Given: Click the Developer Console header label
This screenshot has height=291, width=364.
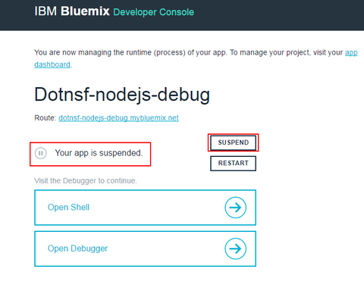Looking at the screenshot, I should click(154, 12).
